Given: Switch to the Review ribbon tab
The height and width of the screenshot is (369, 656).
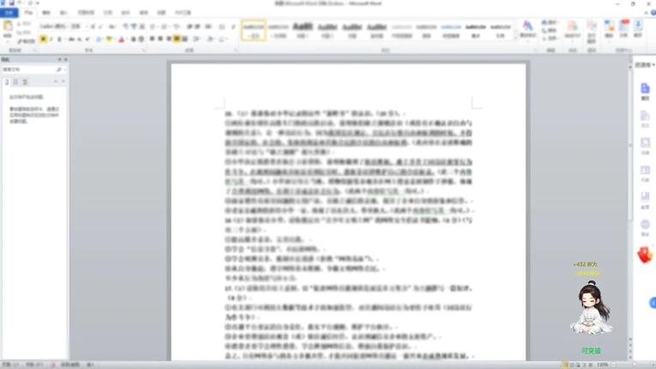Looking at the screenshot, I should pos(143,13).
